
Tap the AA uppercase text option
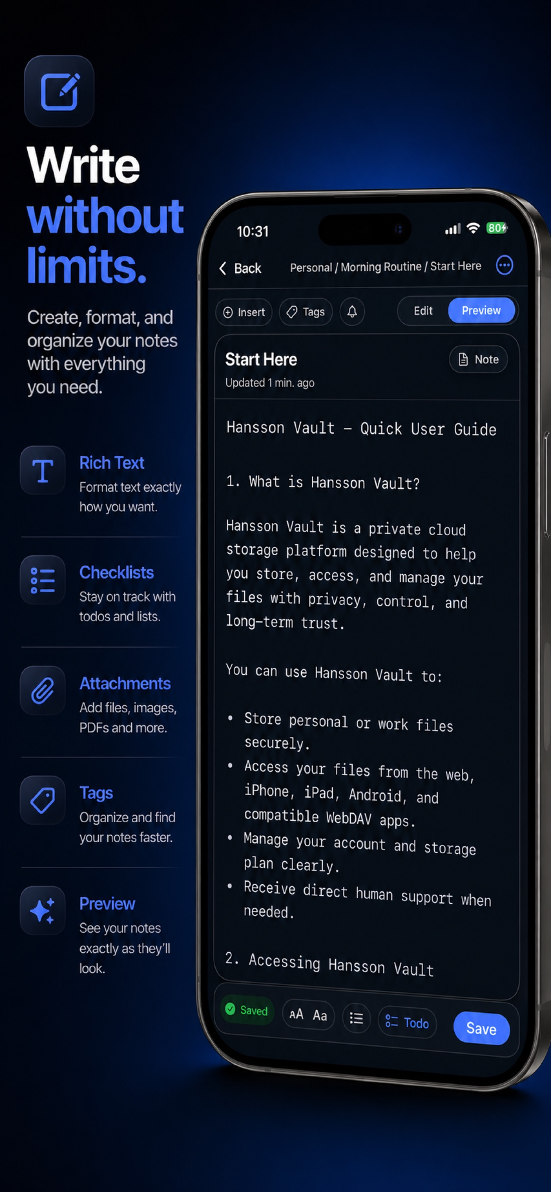[x=296, y=1014]
